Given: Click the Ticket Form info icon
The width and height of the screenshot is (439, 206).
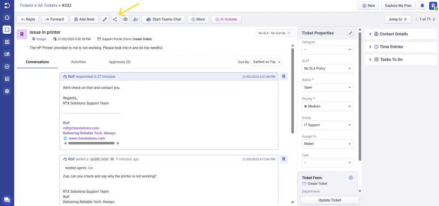Looking at the screenshot, I should point(351,178).
